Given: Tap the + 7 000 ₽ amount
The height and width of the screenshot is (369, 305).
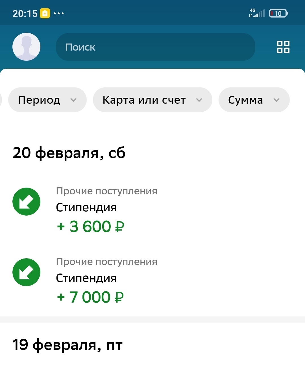Looking at the screenshot, I should click(90, 297).
